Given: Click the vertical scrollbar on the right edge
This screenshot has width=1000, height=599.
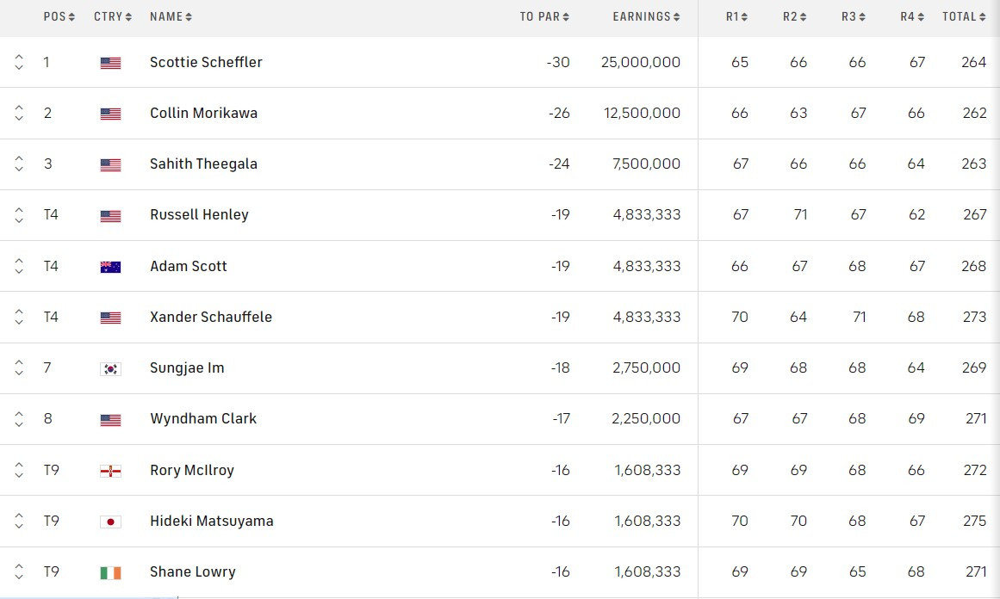Looking at the screenshot, I should point(996,299).
